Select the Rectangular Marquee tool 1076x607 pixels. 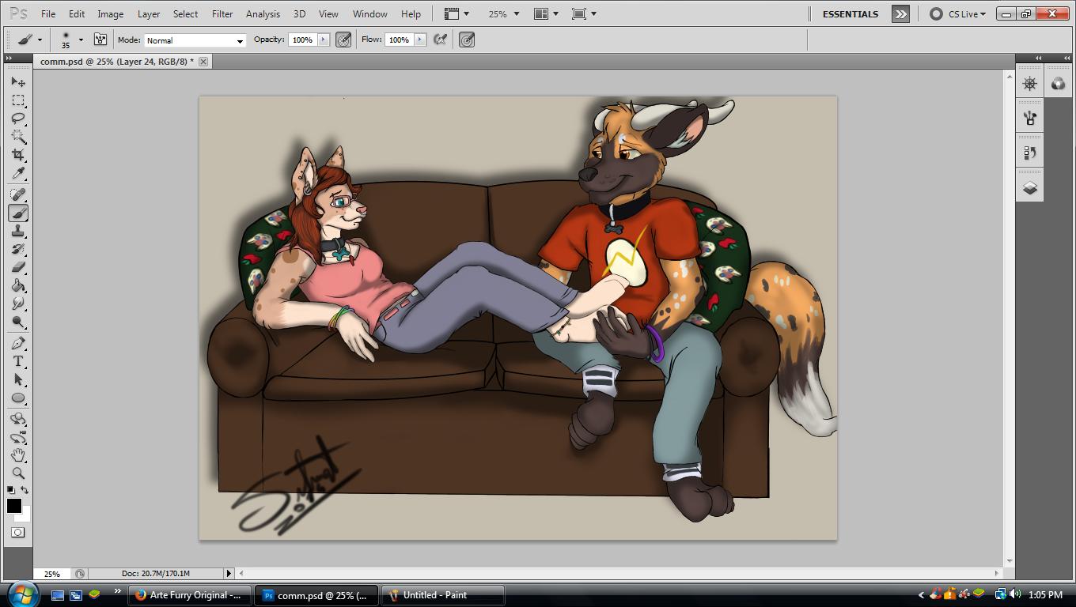coord(18,100)
